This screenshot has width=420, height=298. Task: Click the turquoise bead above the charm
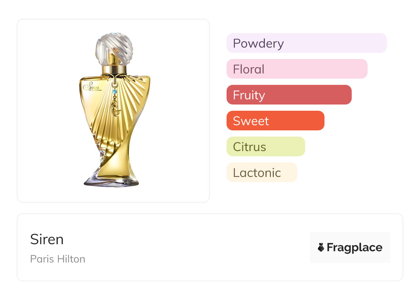(x=115, y=91)
